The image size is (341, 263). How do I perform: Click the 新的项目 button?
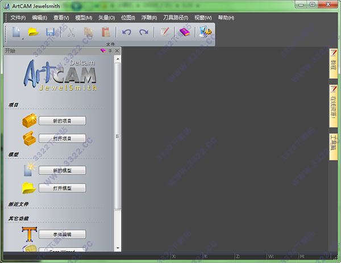[x=62, y=120]
